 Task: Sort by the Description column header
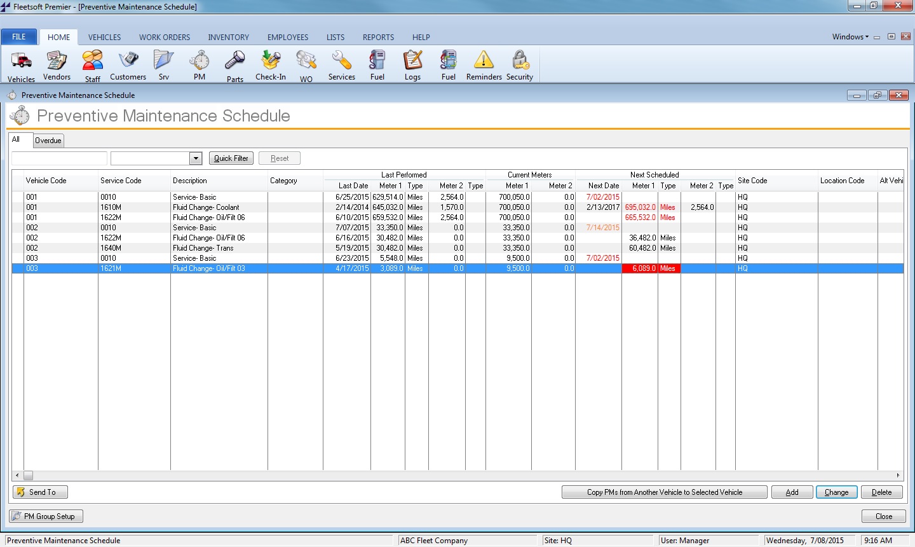click(219, 181)
